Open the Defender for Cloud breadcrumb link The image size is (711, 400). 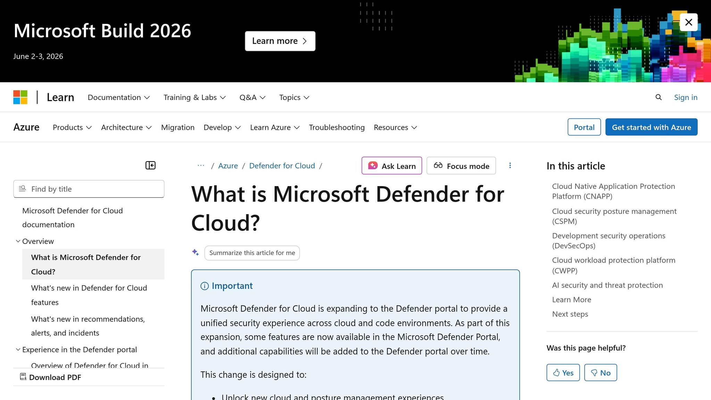pyautogui.click(x=282, y=166)
